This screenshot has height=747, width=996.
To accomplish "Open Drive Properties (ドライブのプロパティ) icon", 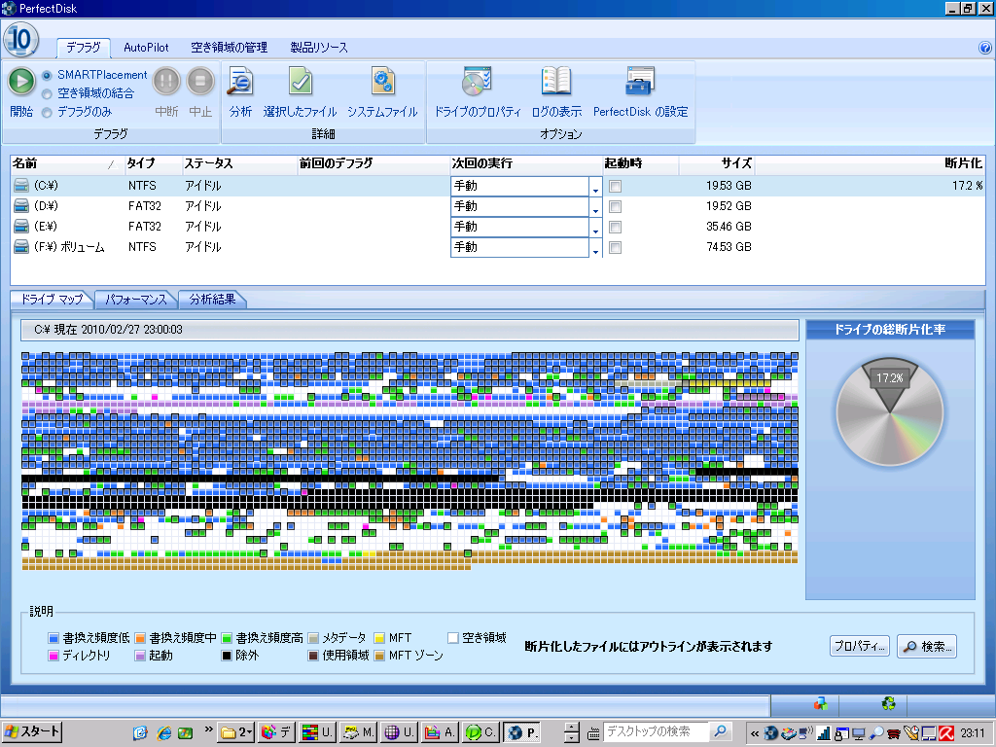I will click(477, 82).
